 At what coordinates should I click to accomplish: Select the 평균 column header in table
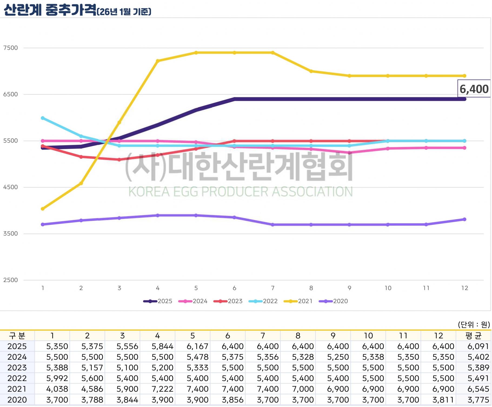[x=473, y=336]
